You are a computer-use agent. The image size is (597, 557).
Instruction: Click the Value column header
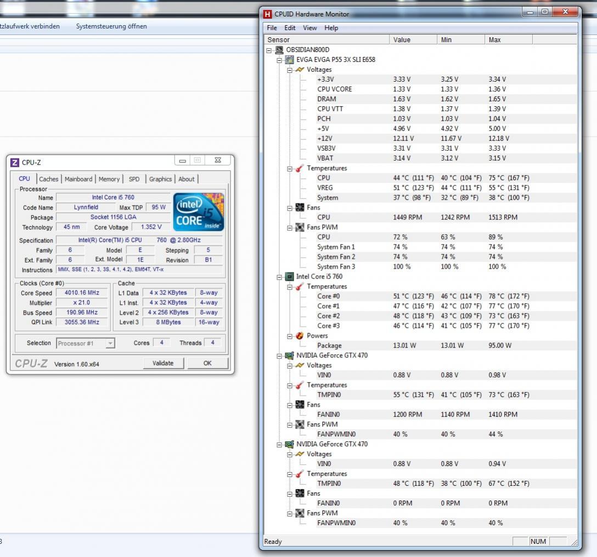click(x=413, y=39)
